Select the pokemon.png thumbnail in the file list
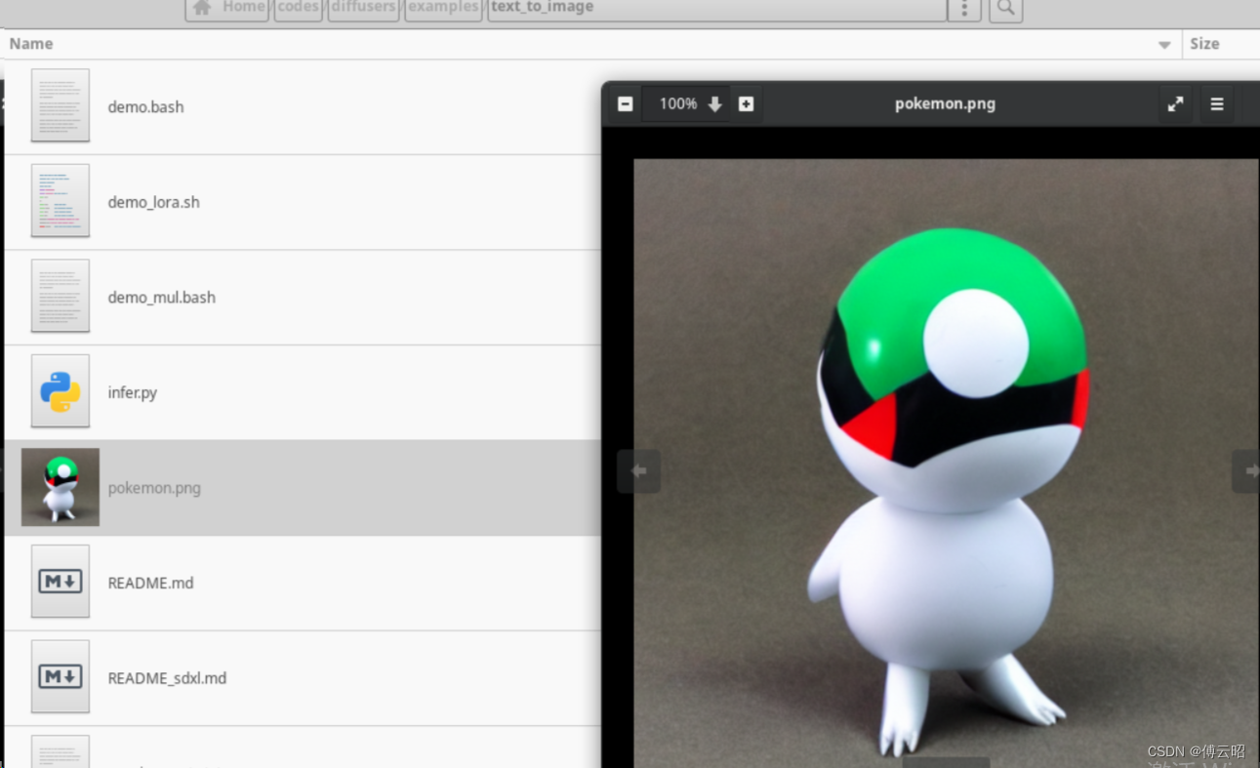Image resolution: width=1260 pixels, height=768 pixels. click(x=60, y=486)
